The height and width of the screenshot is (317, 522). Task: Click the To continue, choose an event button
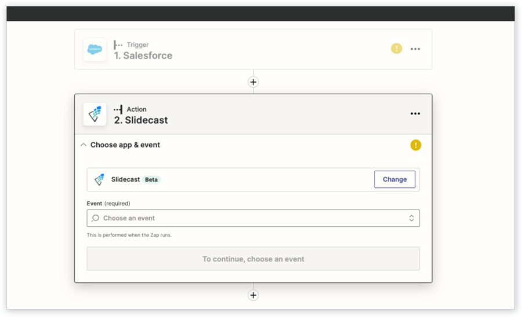click(x=253, y=259)
